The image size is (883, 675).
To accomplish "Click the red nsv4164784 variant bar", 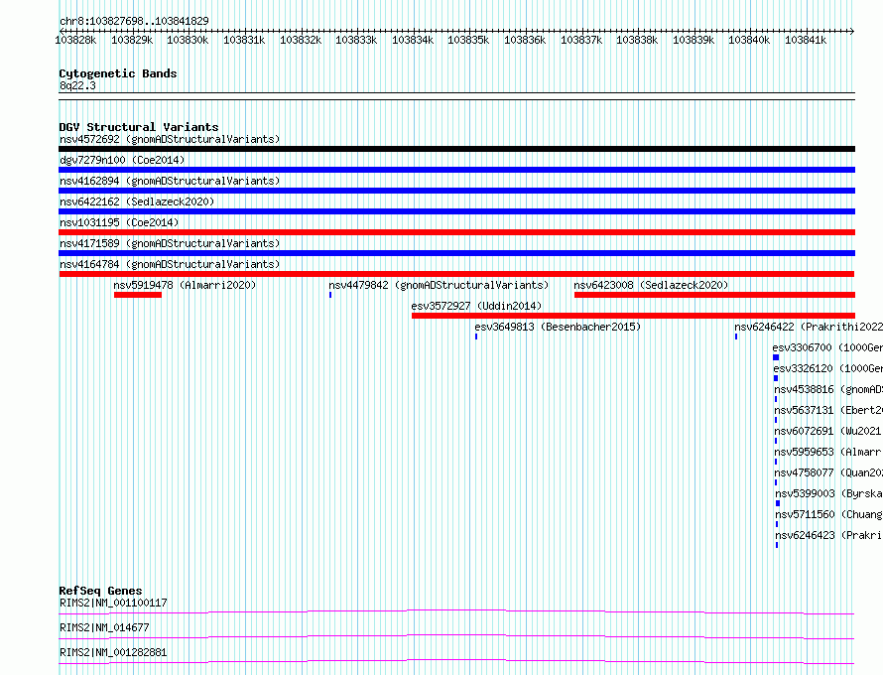I will point(456,274).
